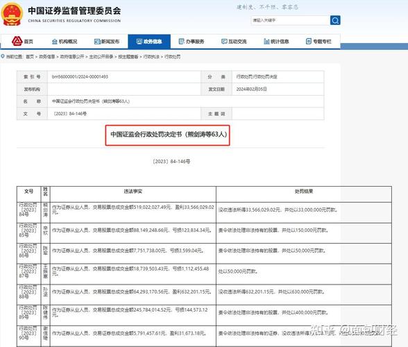This screenshot has width=408, height=347.
Task: Click the location pin icon in breadcrumb
Action: click(3, 56)
